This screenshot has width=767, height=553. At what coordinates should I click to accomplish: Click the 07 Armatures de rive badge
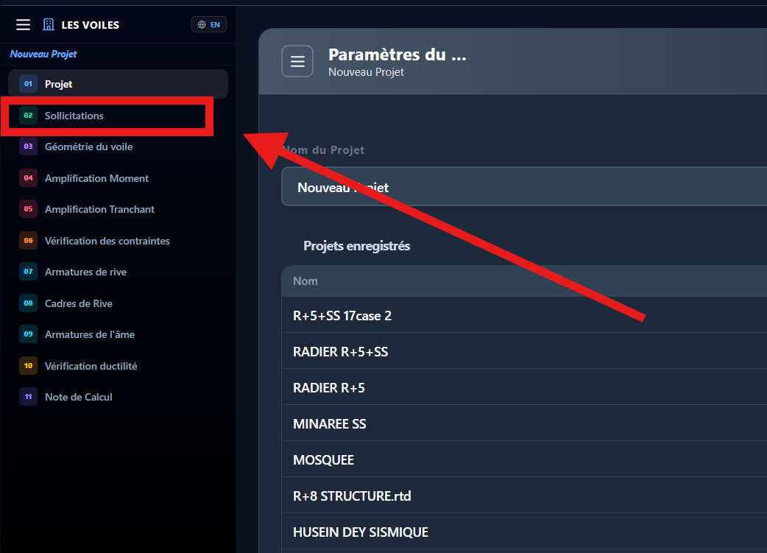tap(29, 272)
